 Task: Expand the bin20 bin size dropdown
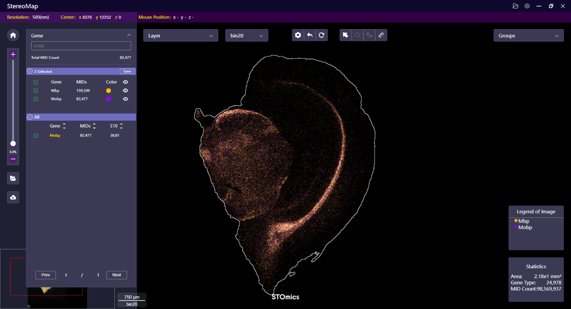click(x=247, y=35)
